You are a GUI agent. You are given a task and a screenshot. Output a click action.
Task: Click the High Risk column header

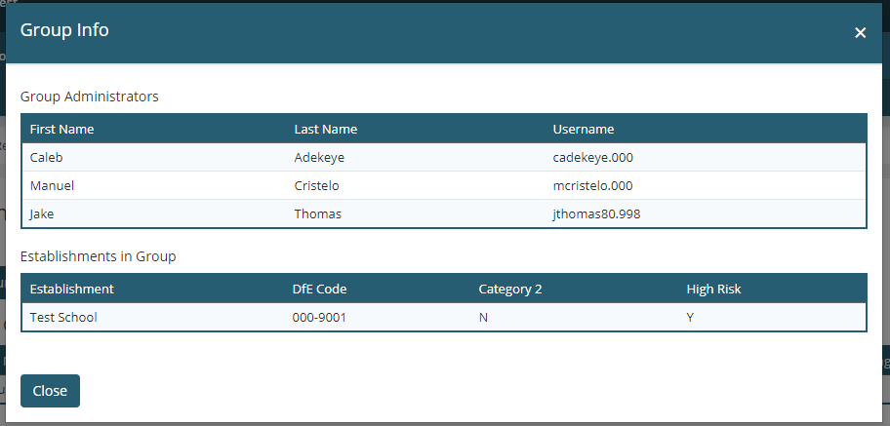[x=716, y=289]
